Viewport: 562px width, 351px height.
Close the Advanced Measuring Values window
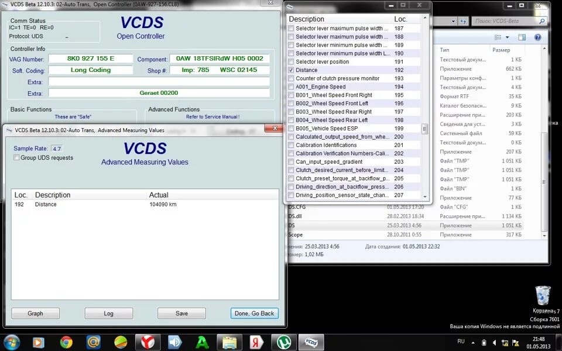click(x=275, y=128)
